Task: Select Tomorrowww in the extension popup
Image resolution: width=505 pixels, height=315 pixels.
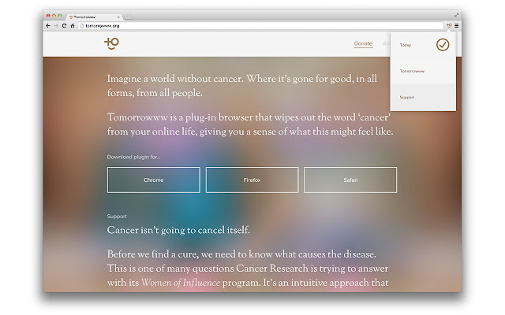Action: tap(423, 71)
